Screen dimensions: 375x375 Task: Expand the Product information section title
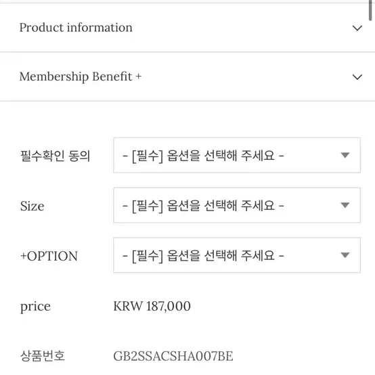[x=76, y=28]
